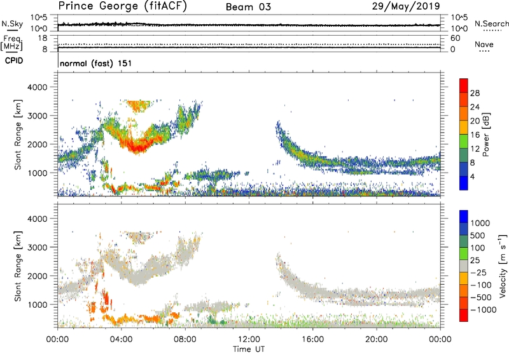
Task: Click the '-1000' label on velocity colorbar
Action: pos(483,310)
